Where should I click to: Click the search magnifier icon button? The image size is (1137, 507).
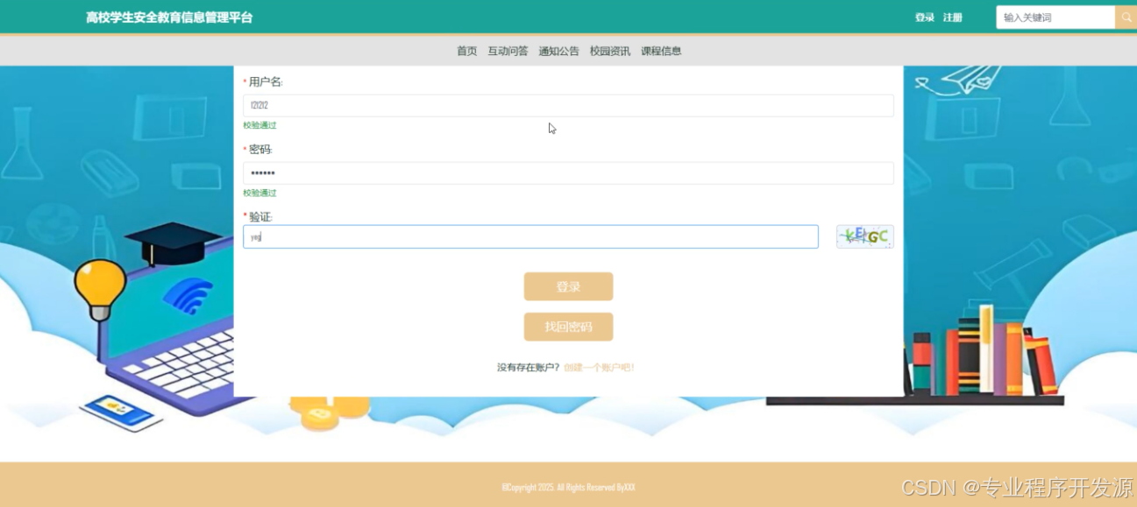1126,18
